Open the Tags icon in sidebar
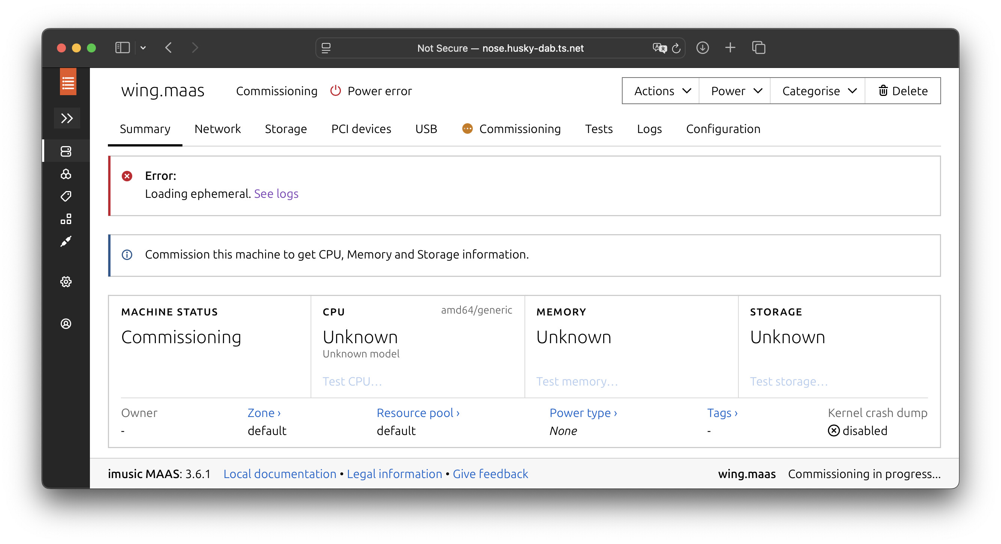Viewport: 1001px width, 544px height. 66,196
